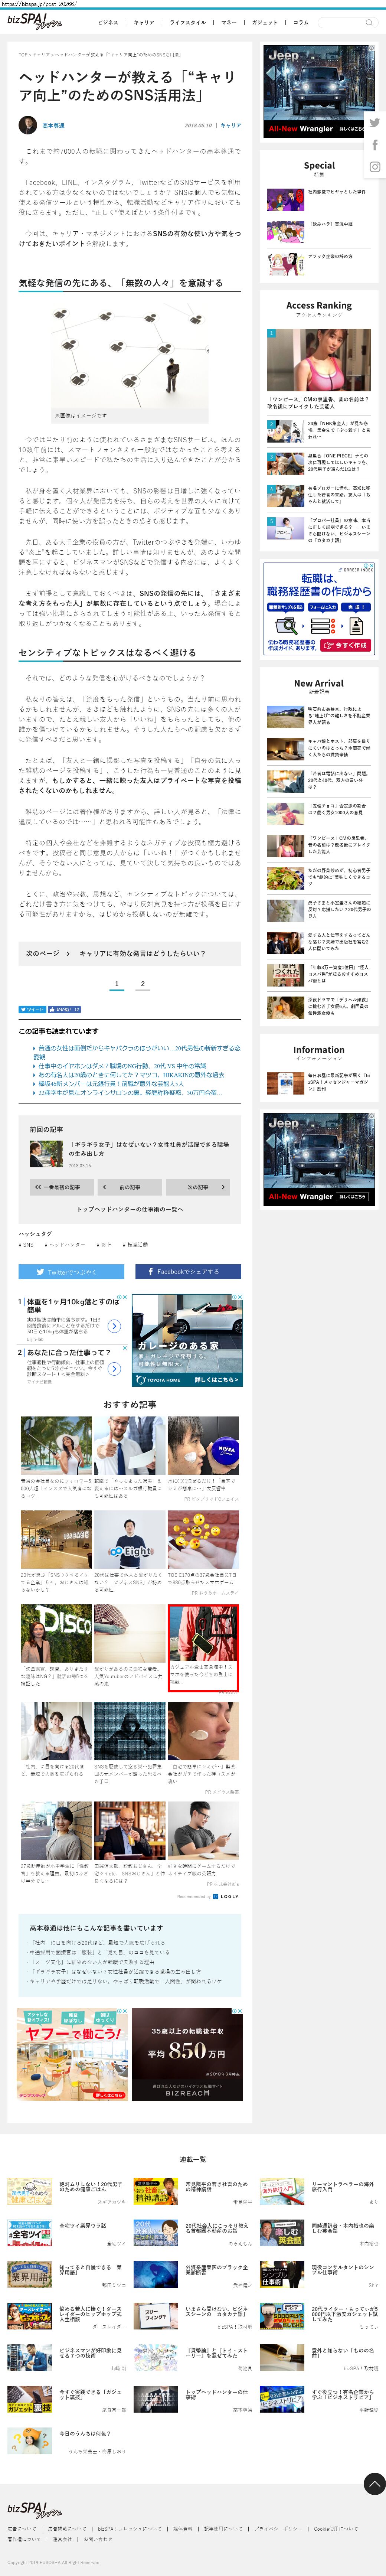Open トップヘッドハンターの仕事術の一覧へ link
This screenshot has height=2576, width=386.
click(130, 1209)
